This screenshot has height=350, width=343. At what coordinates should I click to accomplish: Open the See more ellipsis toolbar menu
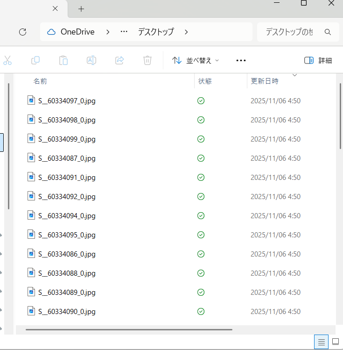point(241,60)
